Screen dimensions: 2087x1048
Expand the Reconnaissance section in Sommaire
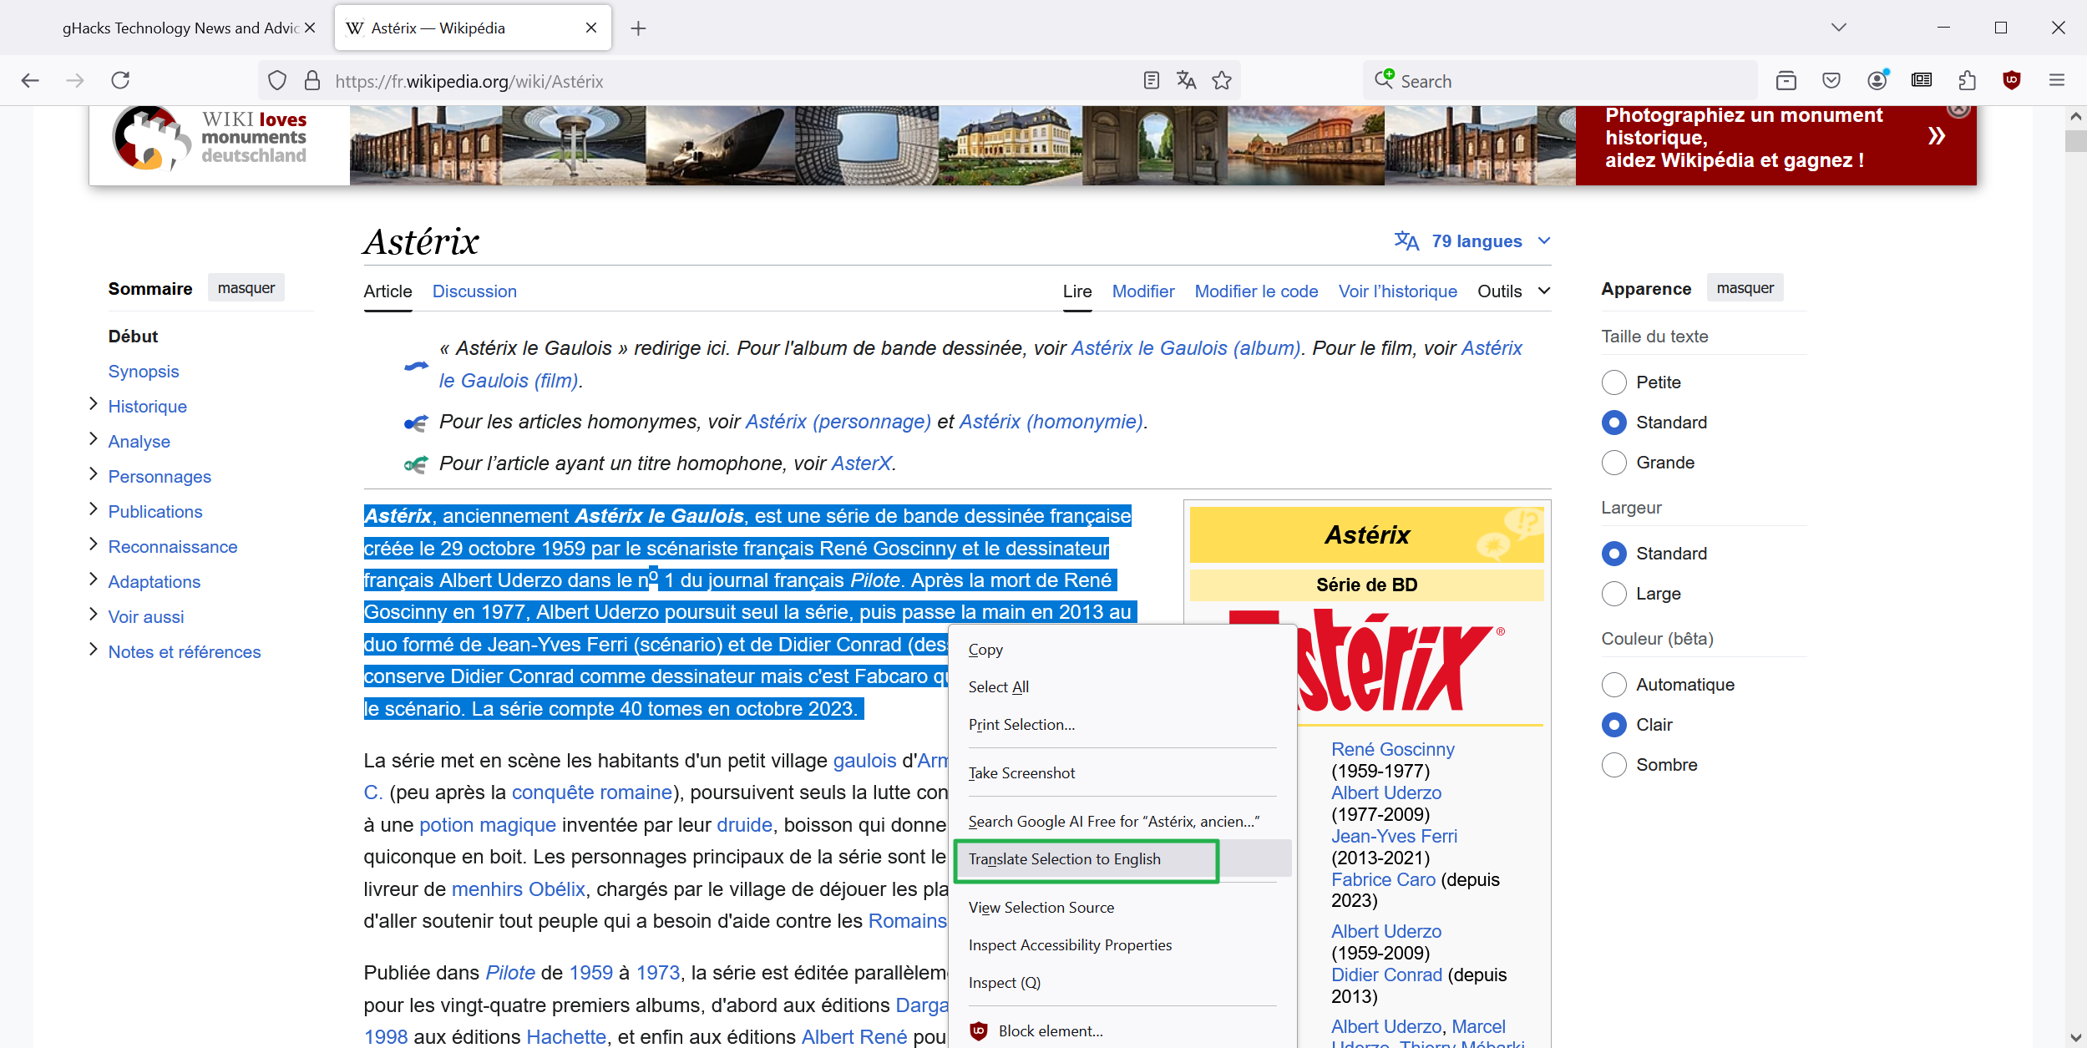(x=93, y=544)
